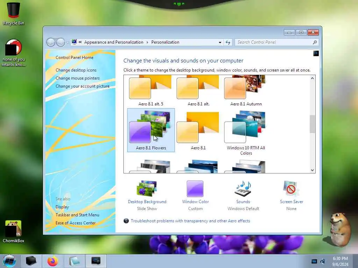Click the address bar chevron before Appearance
Viewport: 358px width, 268px height.
click(80, 42)
